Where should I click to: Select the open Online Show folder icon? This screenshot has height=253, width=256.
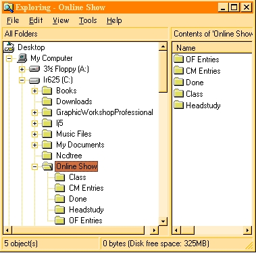point(47,166)
